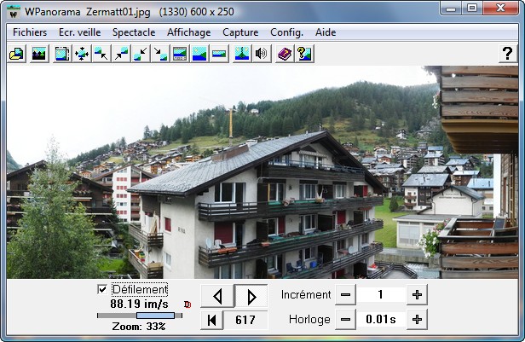
Task: Open the purple help book icon
Action: click(x=285, y=54)
